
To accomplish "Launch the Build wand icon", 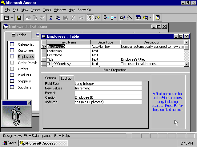I will [129, 18].
